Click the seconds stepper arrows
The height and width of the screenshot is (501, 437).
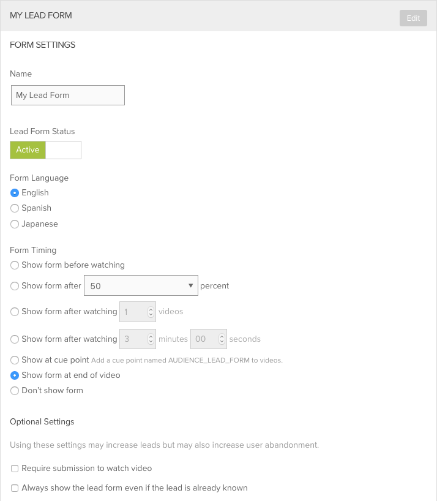222,339
